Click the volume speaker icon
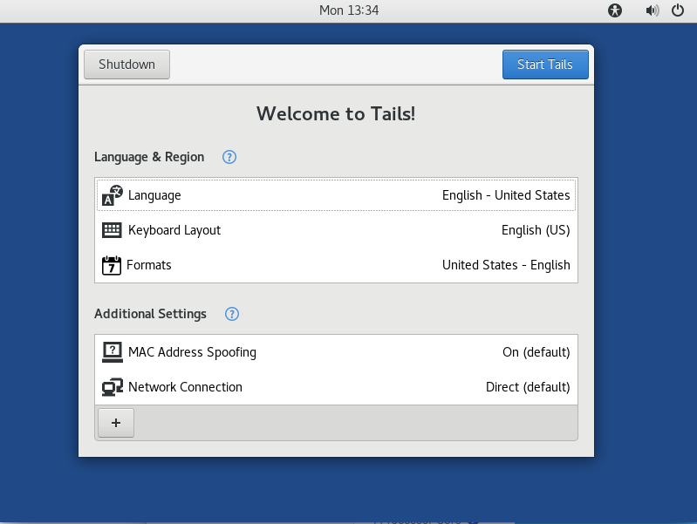The height and width of the screenshot is (524, 697). [x=652, y=10]
